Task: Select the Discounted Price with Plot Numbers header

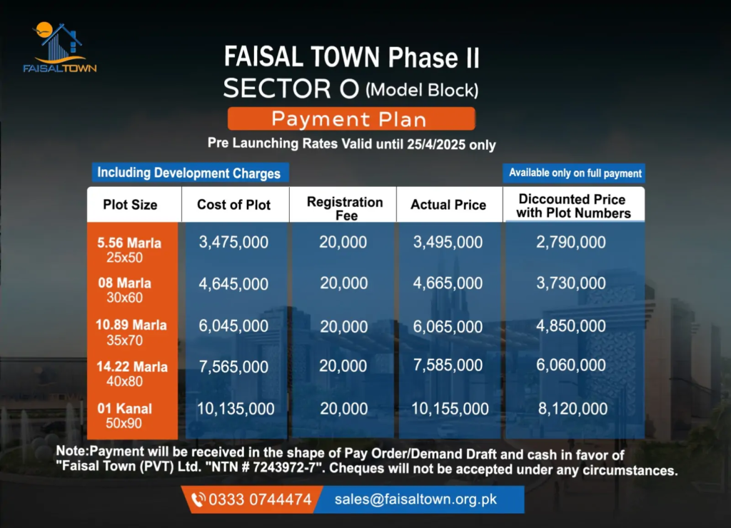Action: [x=573, y=206]
